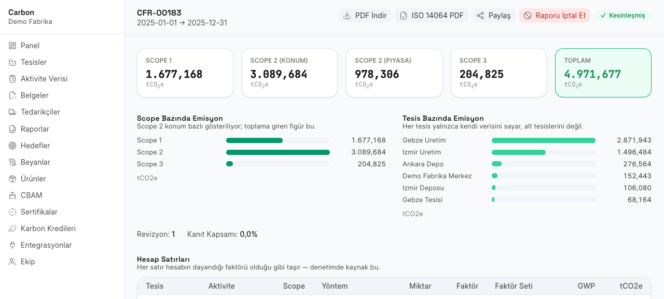The width and height of the screenshot is (664, 299).
Task: Click the Scope 3 value 204,825 in chart
Action: pyautogui.click(x=371, y=164)
